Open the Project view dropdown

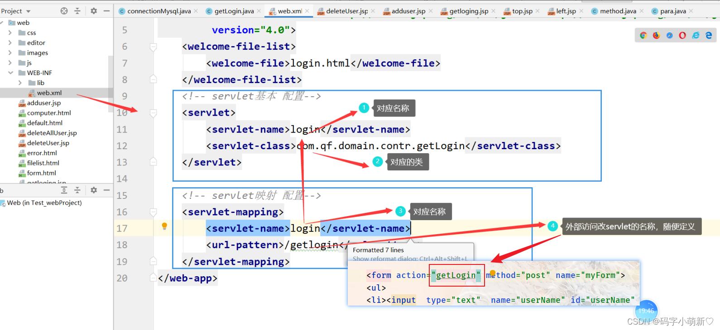coord(28,11)
